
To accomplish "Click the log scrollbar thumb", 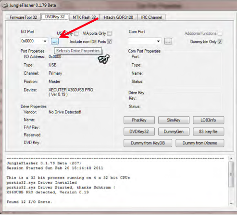I will (x=231, y=175).
